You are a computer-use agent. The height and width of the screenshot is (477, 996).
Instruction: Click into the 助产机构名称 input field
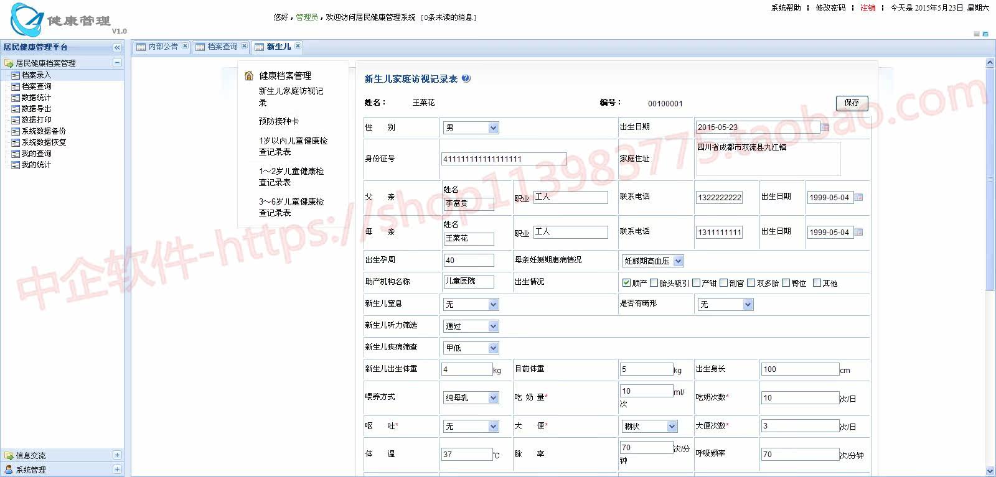[x=469, y=282]
